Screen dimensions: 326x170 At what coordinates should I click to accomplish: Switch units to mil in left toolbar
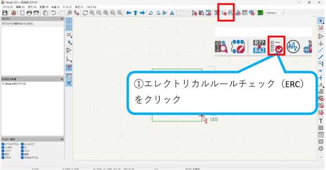69,34
